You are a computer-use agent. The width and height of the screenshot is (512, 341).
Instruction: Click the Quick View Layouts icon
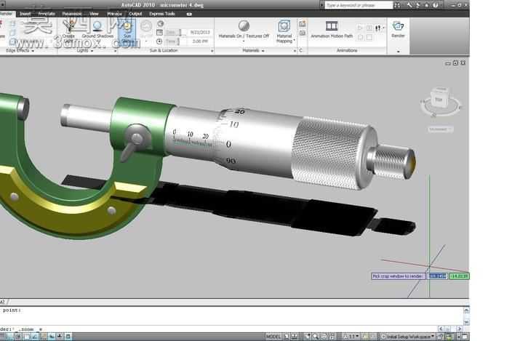pos(287,336)
